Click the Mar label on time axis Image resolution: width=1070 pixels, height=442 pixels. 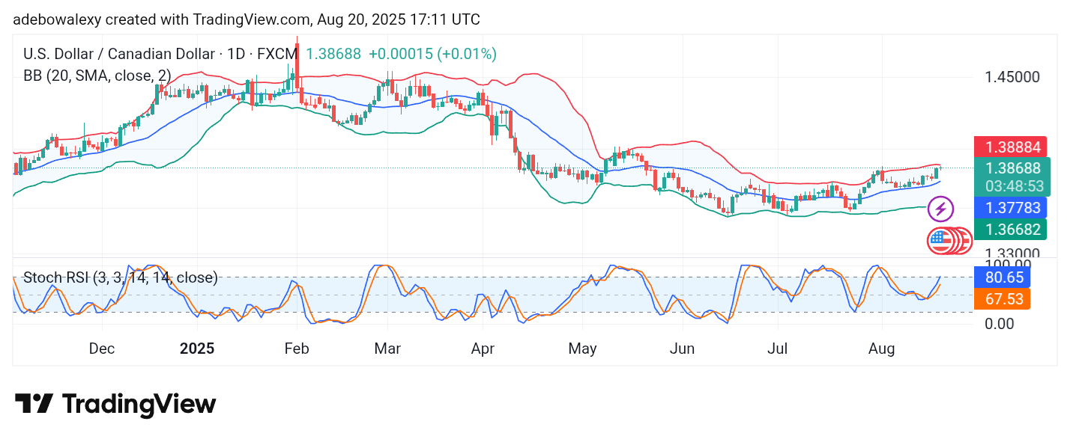coord(387,349)
